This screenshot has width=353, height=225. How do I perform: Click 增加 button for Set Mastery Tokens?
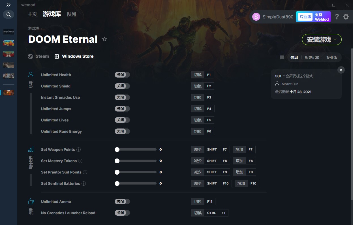pos(239,161)
